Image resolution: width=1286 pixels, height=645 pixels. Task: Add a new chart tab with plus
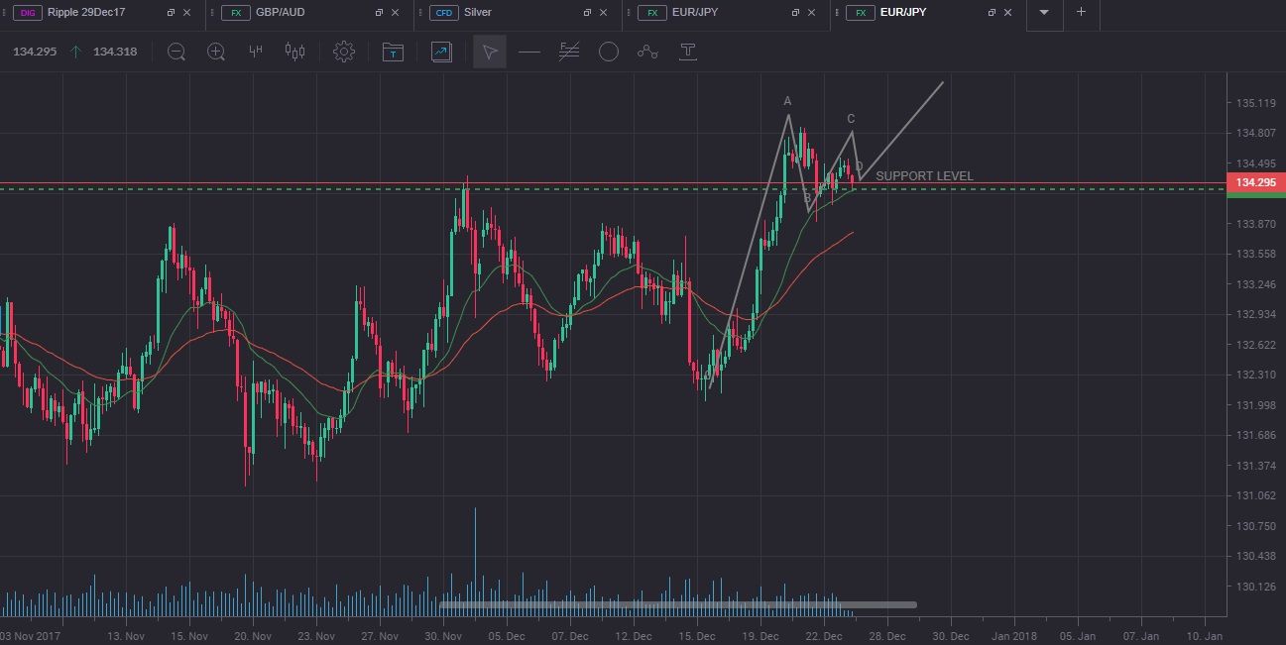(1081, 12)
